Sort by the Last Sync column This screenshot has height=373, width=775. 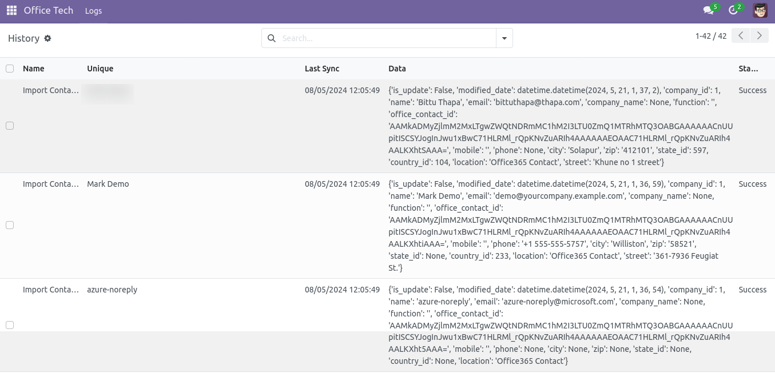click(x=322, y=69)
